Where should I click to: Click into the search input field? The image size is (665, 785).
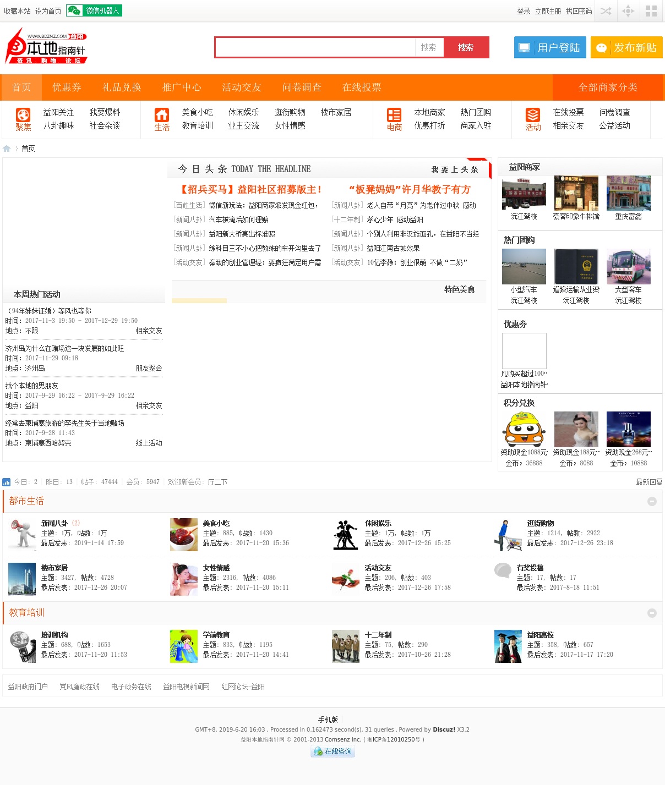(315, 48)
